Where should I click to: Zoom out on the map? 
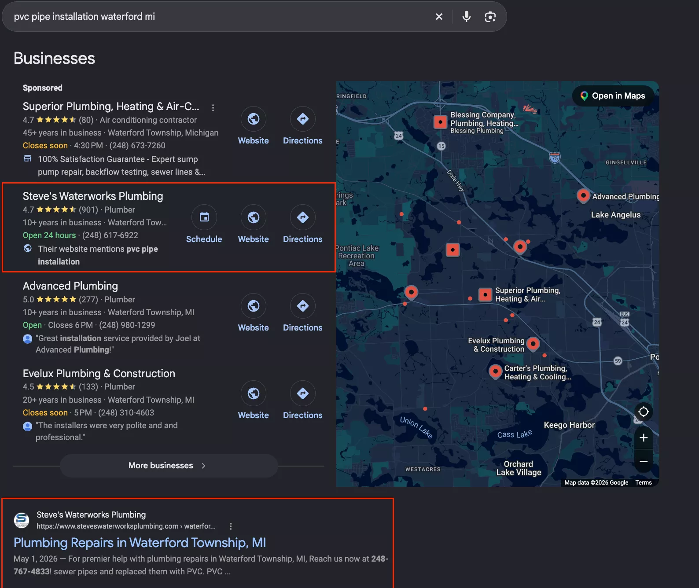tap(644, 461)
